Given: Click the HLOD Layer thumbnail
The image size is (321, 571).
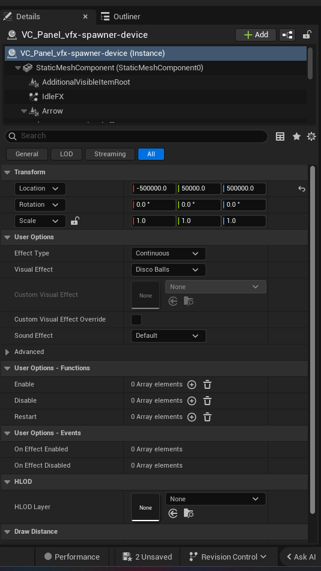Looking at the screenshot, I should [145, 507].
